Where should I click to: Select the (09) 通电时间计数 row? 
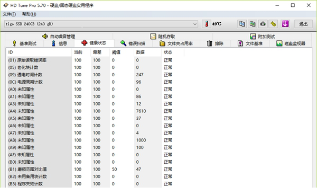click(x=95, y=75)
